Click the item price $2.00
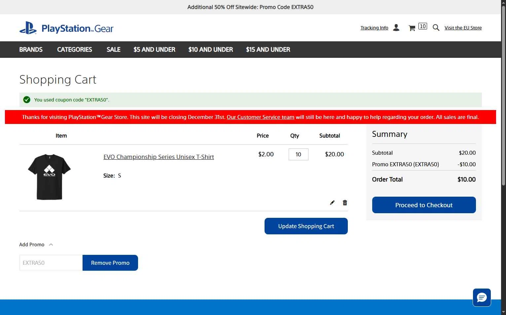Image resolution: width=506 pixels, height=315 pixels. tap(266, 154)
